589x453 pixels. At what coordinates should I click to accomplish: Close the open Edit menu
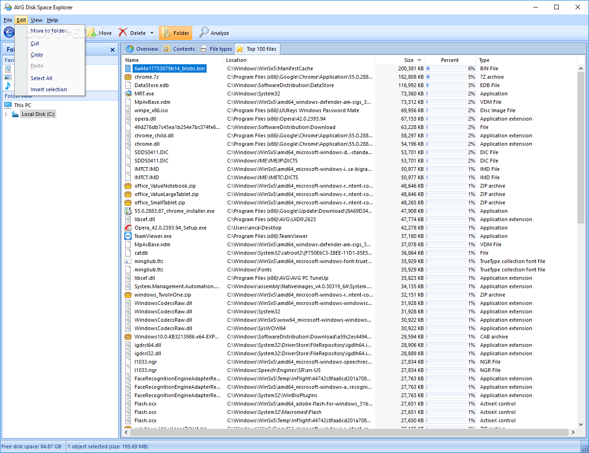click(21, 20)
